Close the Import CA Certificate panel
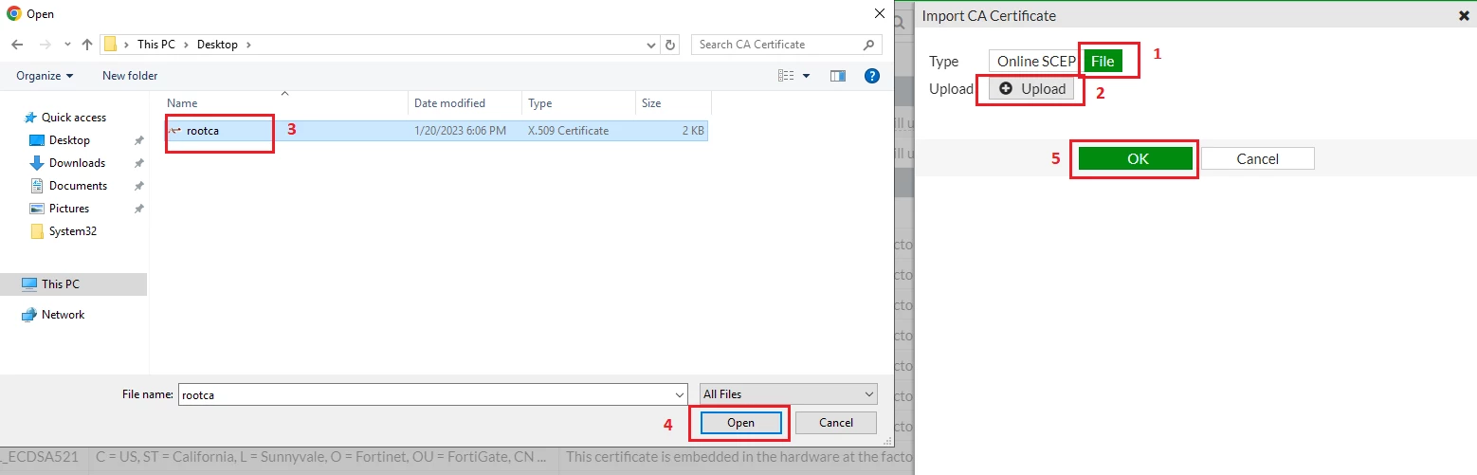This screenshot has height=475, width=1477. [1464, 15]
